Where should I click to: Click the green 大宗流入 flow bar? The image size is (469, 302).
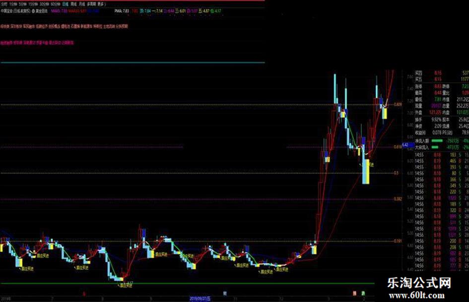pos(435,147)
